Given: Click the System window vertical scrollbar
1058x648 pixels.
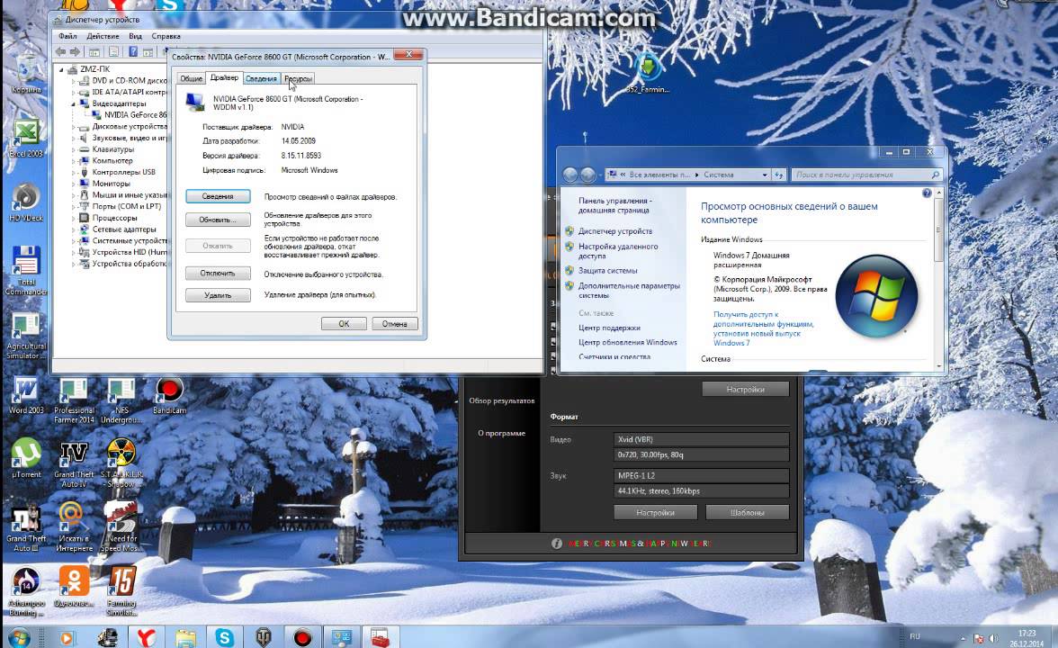Looking at the screenshot, I should pyautogui.click(x=938, y=279).
